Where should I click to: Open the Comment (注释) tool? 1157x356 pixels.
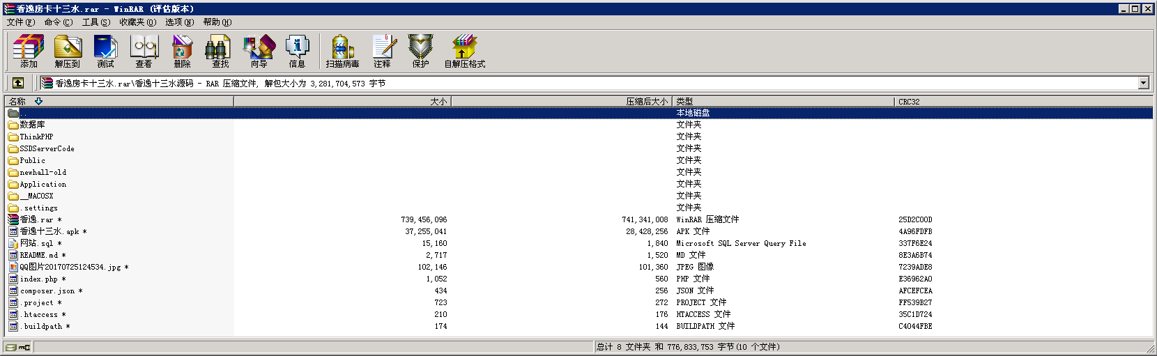pyautogui.click(x=382, y=51)
